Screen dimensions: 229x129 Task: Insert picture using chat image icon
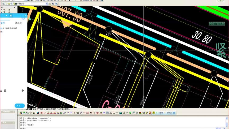[x=5, y=91]
